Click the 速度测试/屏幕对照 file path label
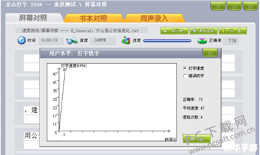Viewport: 260px width, 155px height. point(82,31)
